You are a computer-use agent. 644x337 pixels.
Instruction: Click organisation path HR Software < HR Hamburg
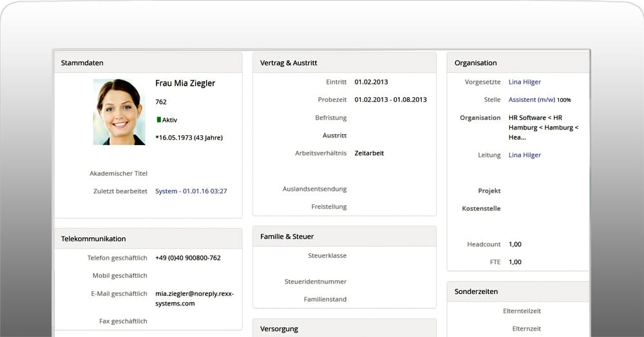coord(543,128)
